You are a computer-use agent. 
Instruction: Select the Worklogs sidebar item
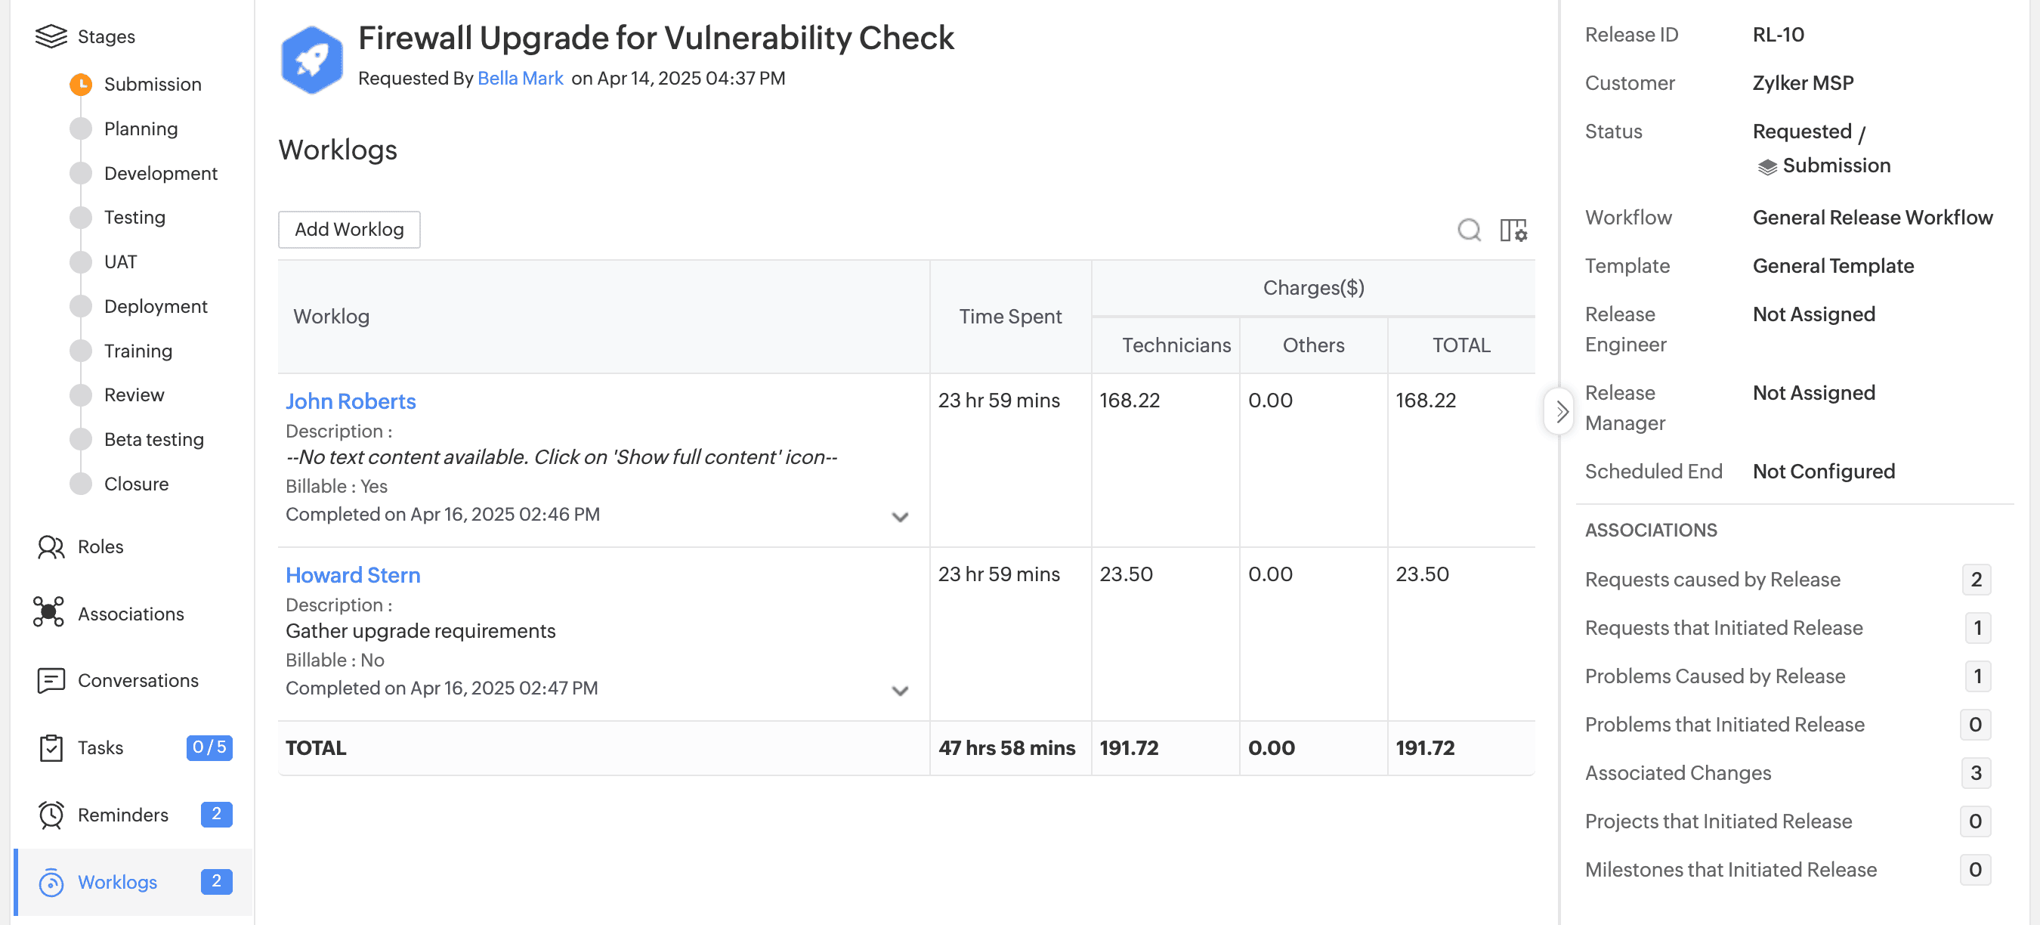point(117,882)
